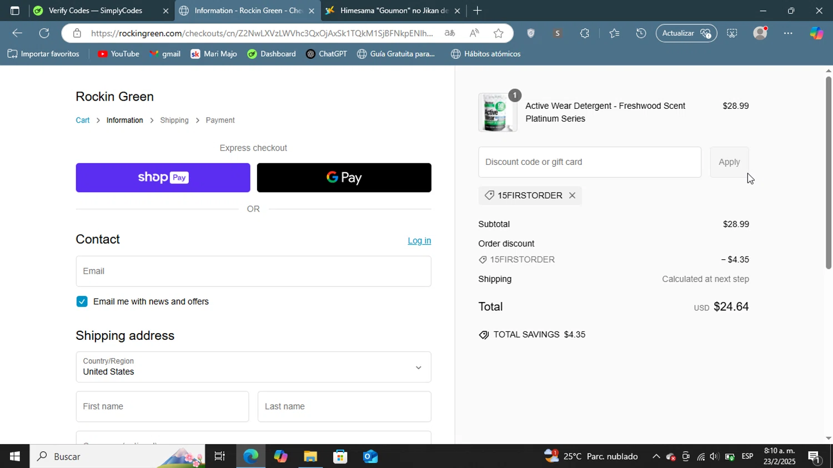Open the Copilot sidebar icon
Screen dimensions: 833x468
tap(816, 33)
